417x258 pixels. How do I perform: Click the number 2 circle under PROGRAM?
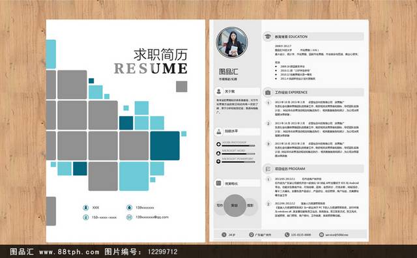point(268,204)
